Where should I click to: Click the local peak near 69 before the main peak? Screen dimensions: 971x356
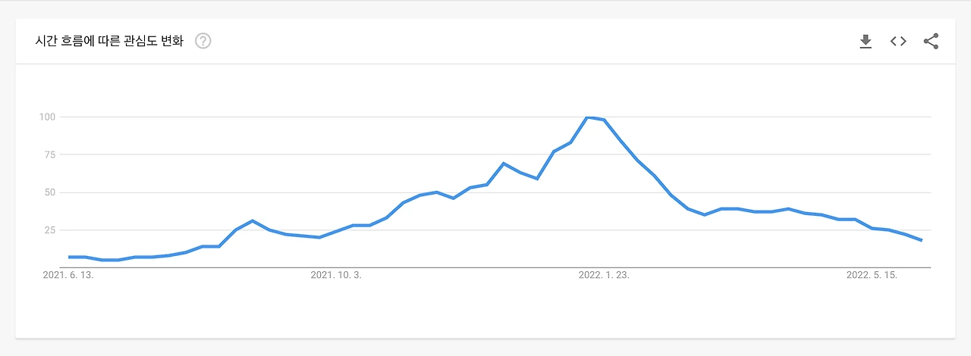(x=504, y=163)
